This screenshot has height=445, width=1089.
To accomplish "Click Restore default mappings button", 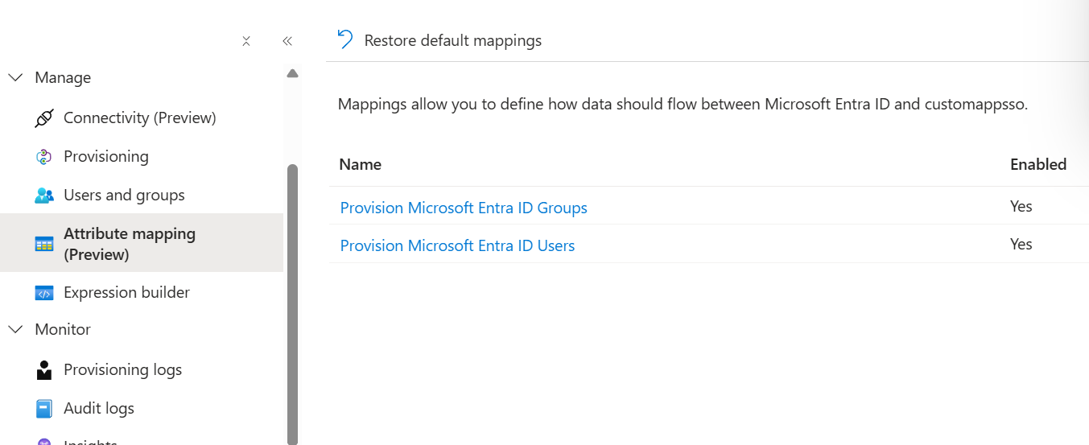I will pyautogui.click(x=439, y=40).
